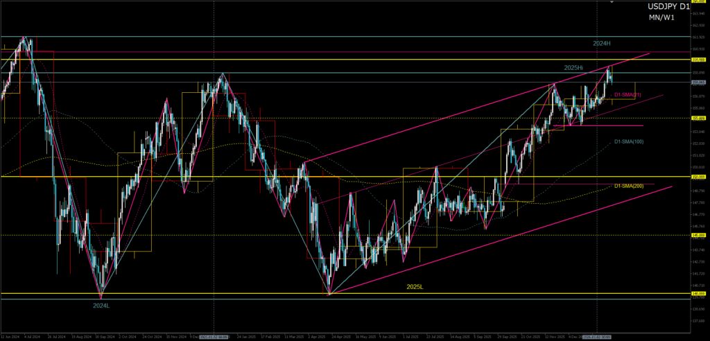Click the 155.000 price tag on axis
Viewport: 710px width, 341px height.
698,118
